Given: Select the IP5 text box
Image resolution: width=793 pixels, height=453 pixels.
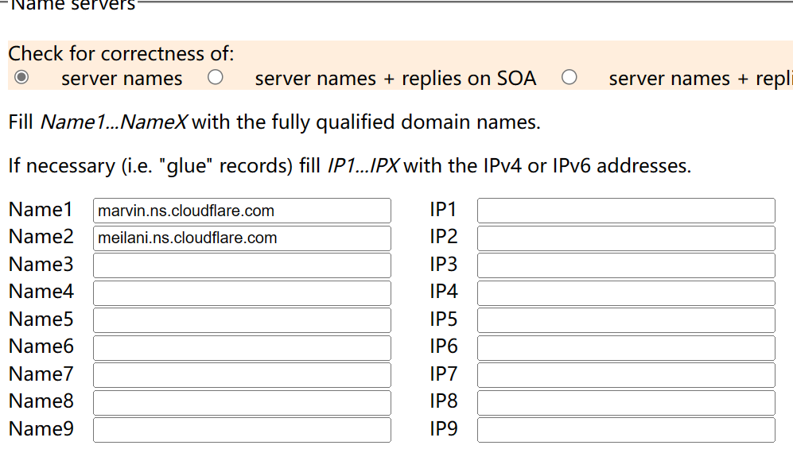Looking at the screenshot, I should 626,320.
